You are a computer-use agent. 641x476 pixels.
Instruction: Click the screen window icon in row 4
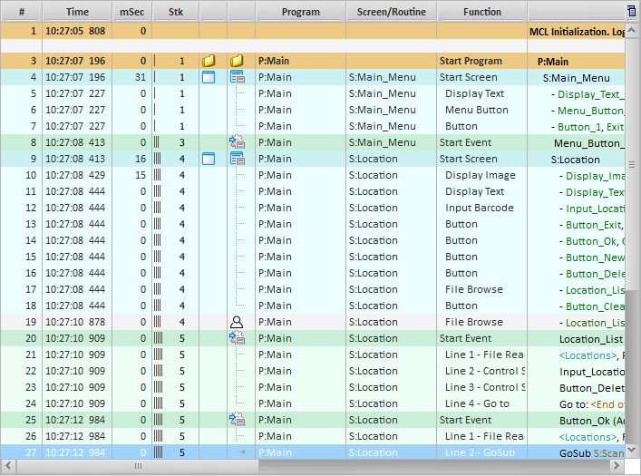click(209, 77)
